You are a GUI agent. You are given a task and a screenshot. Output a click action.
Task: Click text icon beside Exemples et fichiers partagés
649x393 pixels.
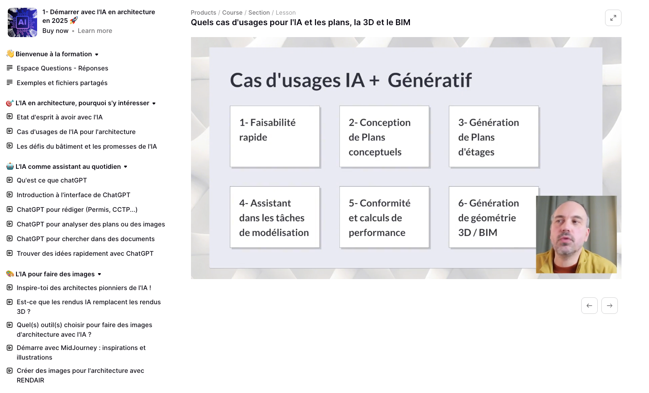click(10, 83)
